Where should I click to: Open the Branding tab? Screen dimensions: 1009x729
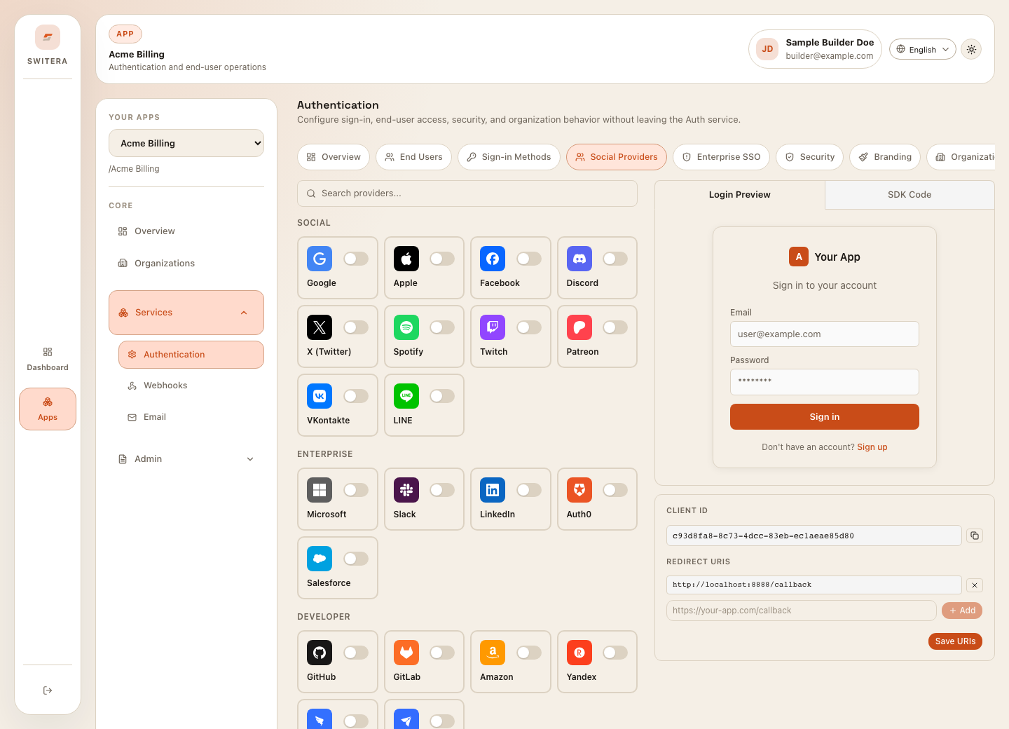point(885,157)
